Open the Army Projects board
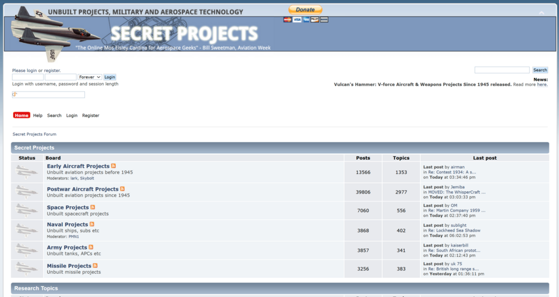The width and height of the screenshot is (559, 297). [x=67, y=248]
